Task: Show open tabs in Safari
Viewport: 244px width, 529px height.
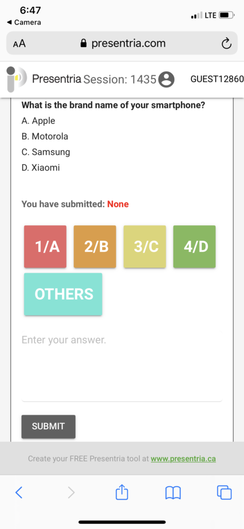Action: (x=224, y=492)
